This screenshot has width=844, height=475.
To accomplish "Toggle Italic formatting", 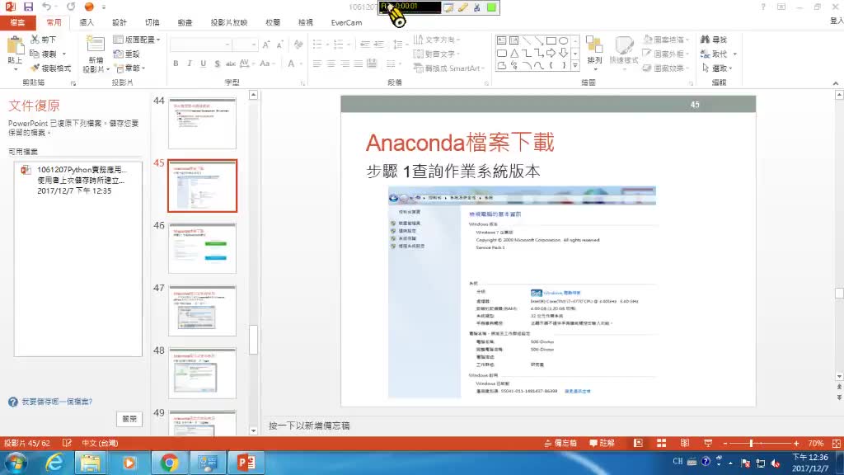I will [189, 63].
